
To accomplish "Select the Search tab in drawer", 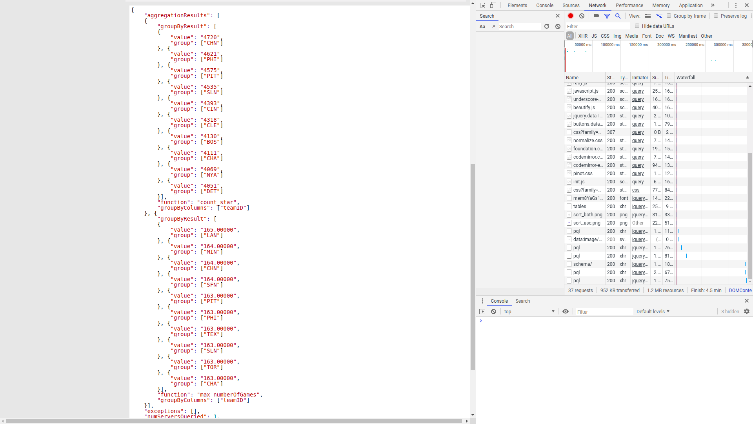I will click(522, 301).
